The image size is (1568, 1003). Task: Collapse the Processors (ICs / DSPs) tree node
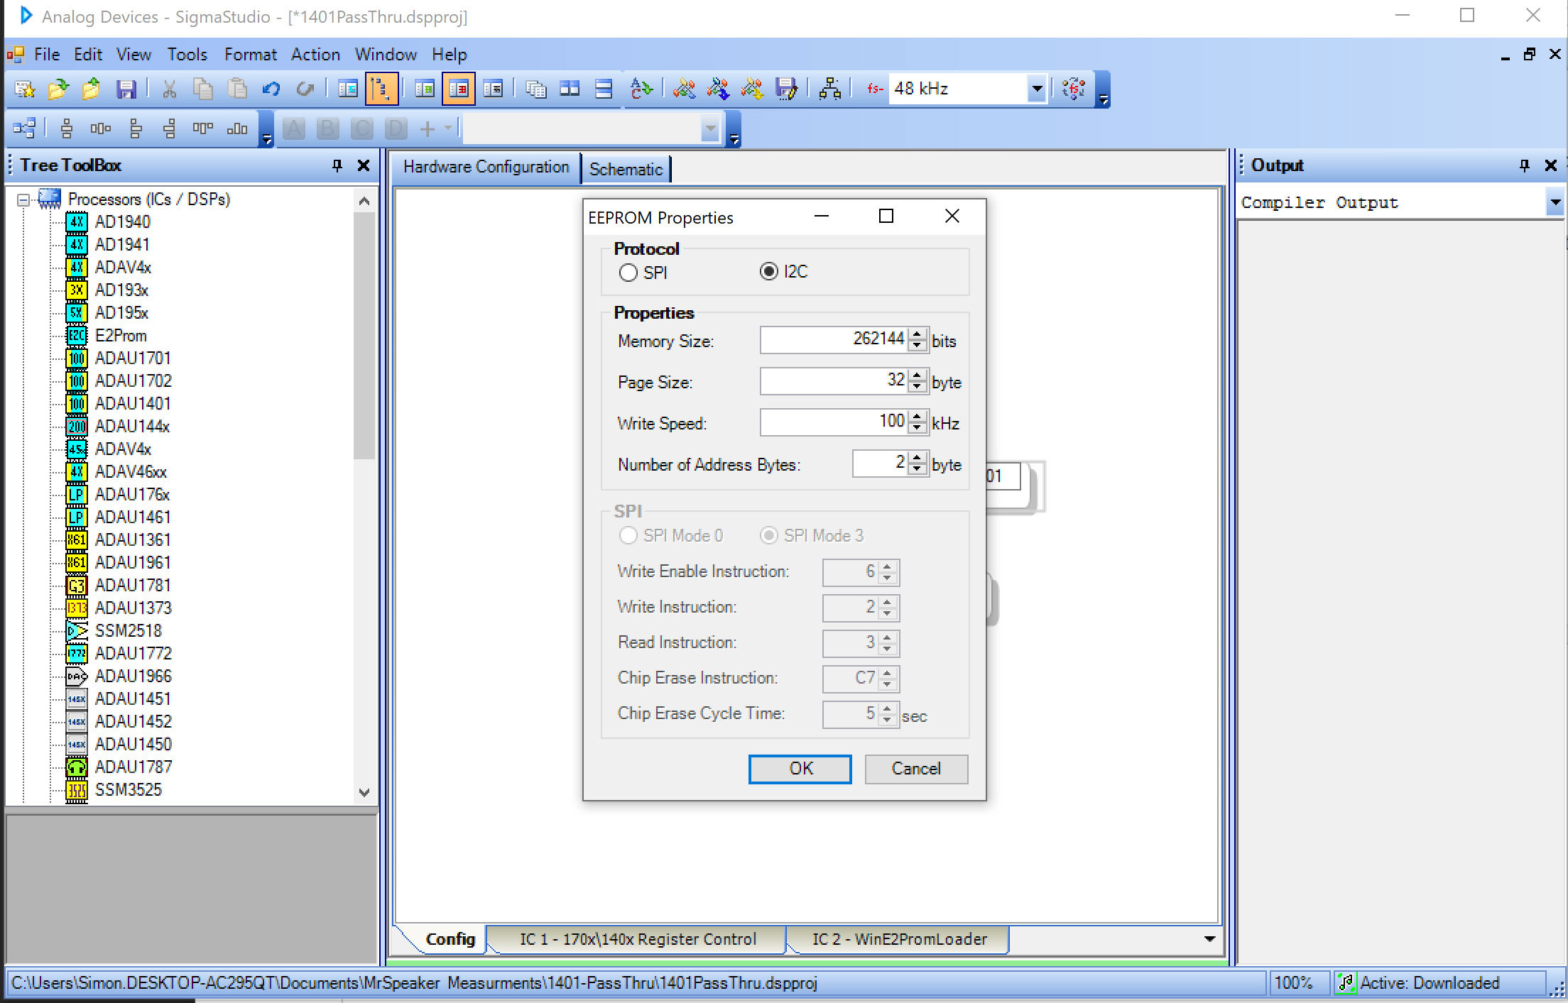point(23,200)
